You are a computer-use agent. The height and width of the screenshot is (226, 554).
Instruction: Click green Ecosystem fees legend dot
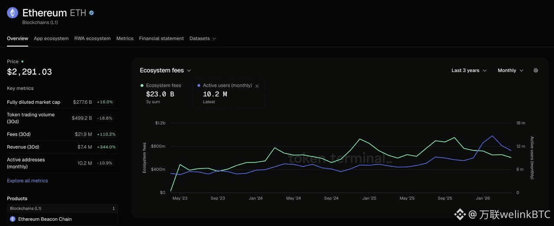(x=142, y=86)
